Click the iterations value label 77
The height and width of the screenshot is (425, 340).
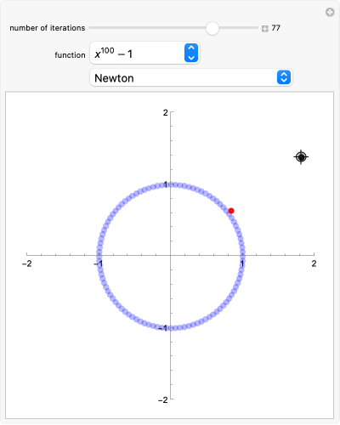tap(275, 28)
